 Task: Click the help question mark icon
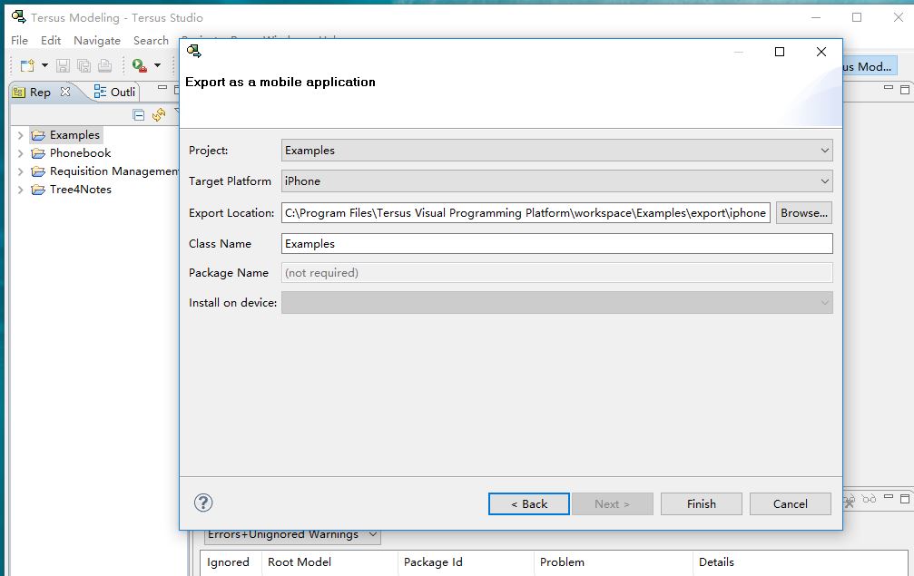coord(203,503)
